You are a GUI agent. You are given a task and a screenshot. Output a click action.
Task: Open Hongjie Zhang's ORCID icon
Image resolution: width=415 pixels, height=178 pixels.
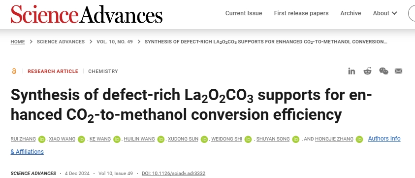point(359,139)
